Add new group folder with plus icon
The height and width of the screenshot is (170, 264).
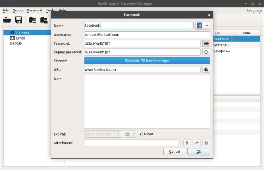click(x=32, y=20)
